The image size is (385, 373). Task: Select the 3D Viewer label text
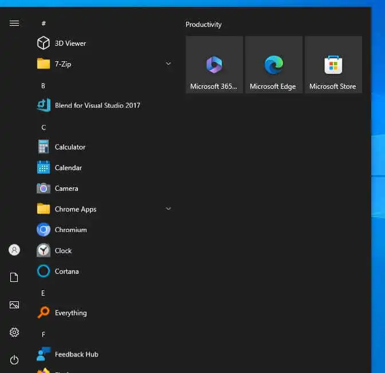[x=70, y=44]
